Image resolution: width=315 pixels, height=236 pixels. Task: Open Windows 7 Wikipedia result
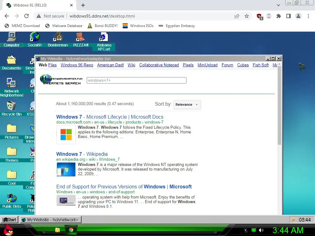[x=82, y=154]
